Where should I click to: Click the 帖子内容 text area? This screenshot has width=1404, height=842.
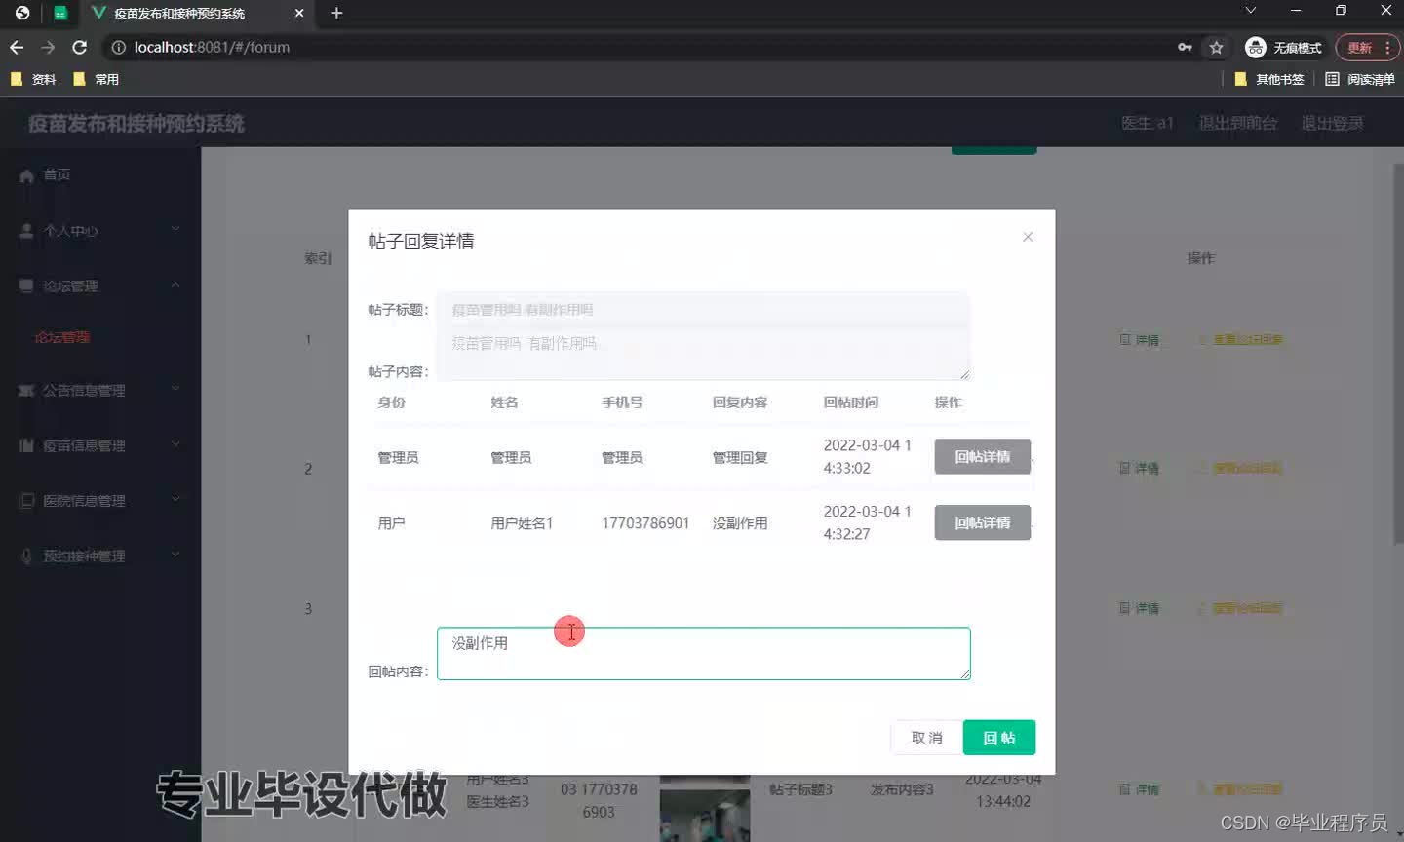(x=704, y=354)
